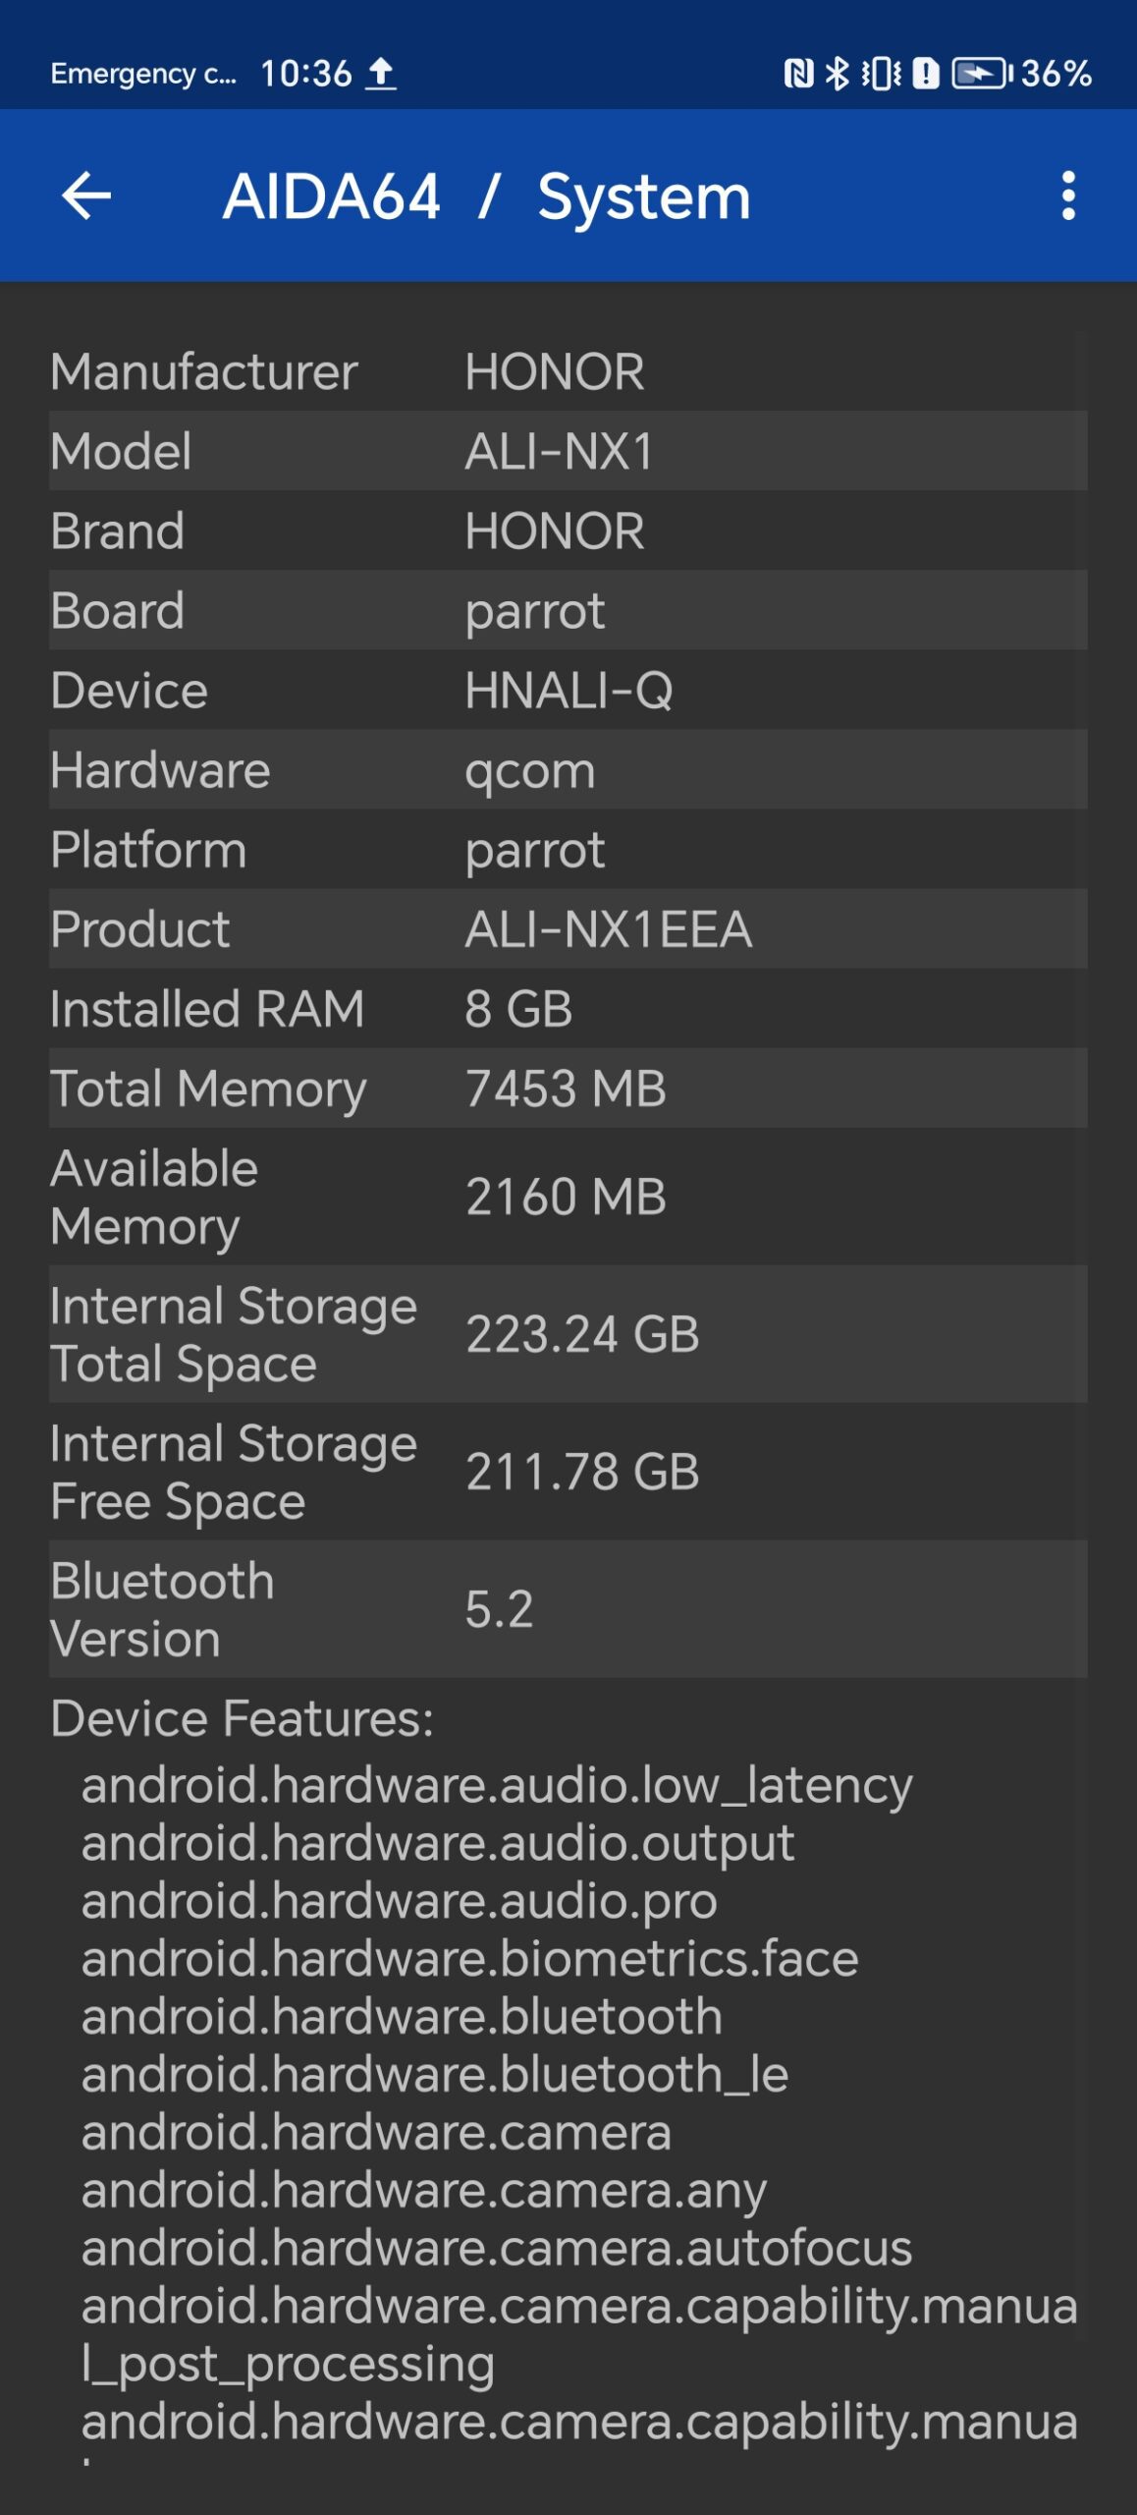Image resolution: width=1137 pixels, height=2515 pixels.
Task: Select the Product ALI-NX1EEA row
Action: [568, 928]
